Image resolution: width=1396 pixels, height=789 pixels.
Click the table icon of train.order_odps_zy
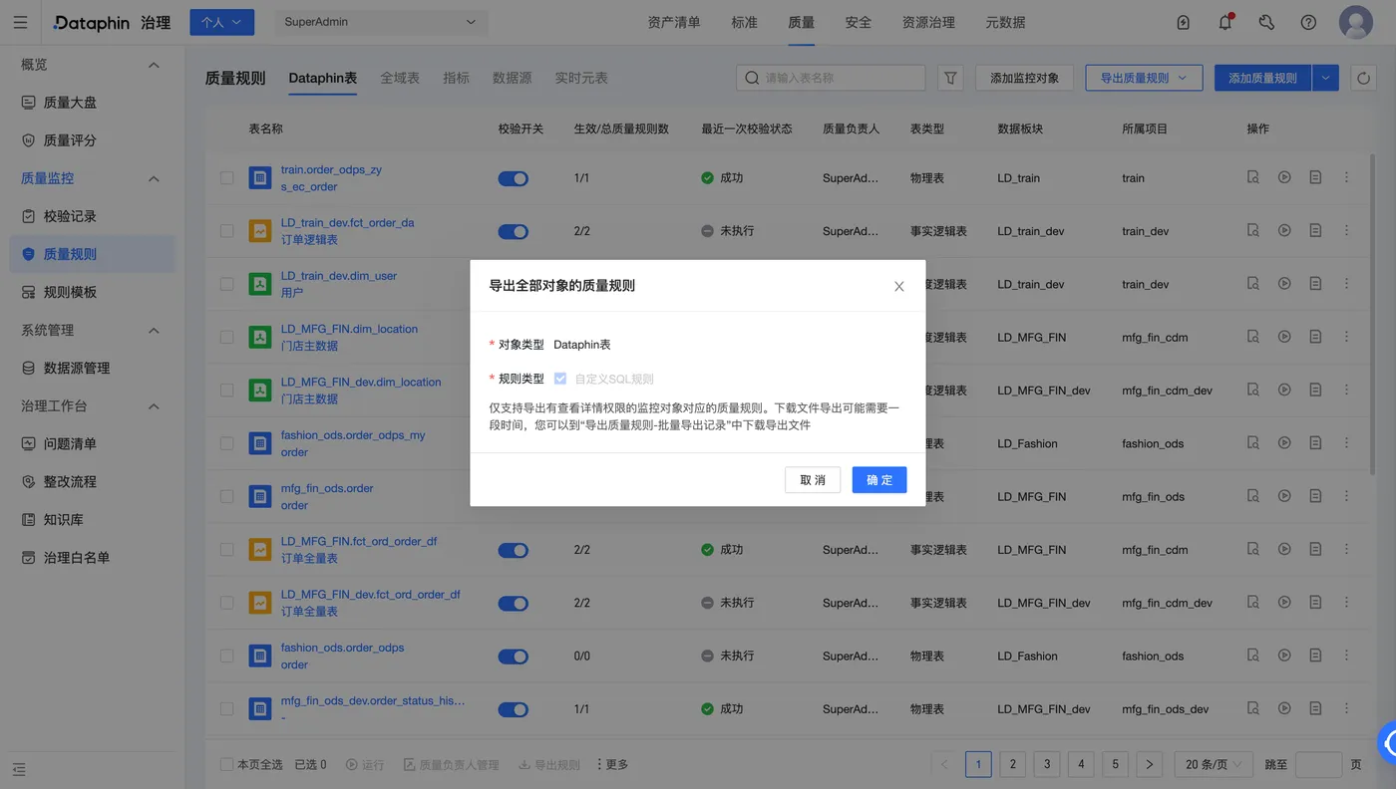[260, 178]
